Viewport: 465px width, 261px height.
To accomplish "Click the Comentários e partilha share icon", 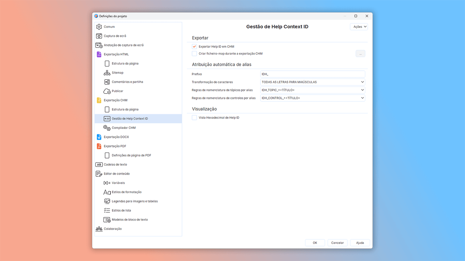I will click(107, 82).
